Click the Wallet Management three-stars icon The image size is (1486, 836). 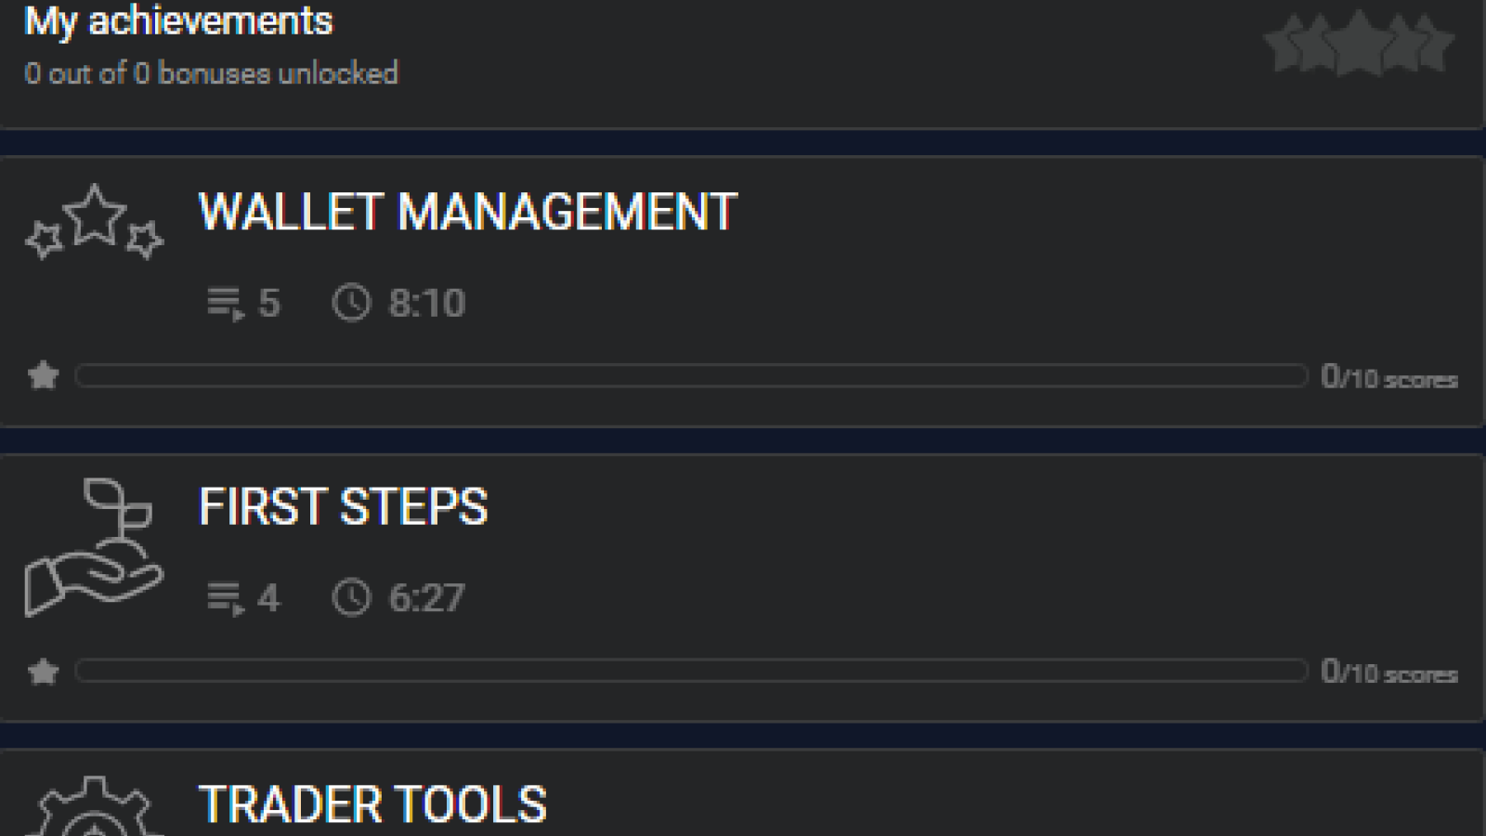94,222
